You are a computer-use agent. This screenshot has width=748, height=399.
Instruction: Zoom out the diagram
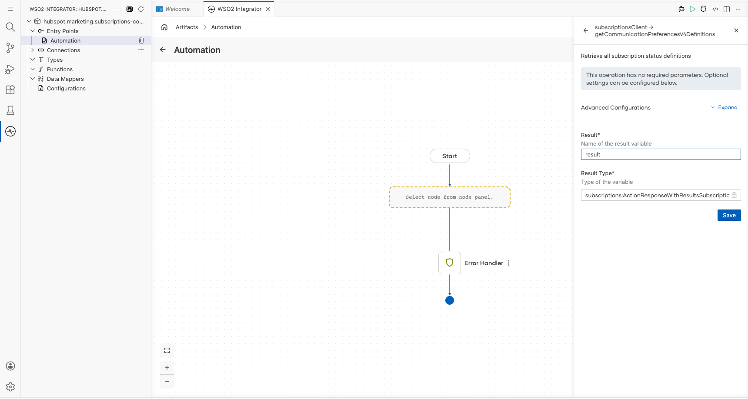[167, 382]
